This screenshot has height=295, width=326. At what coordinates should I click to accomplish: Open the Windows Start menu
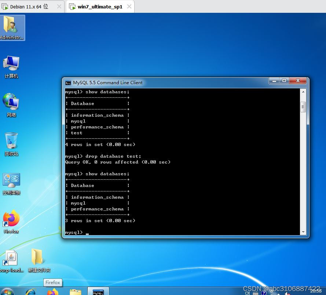pos(7,292)
